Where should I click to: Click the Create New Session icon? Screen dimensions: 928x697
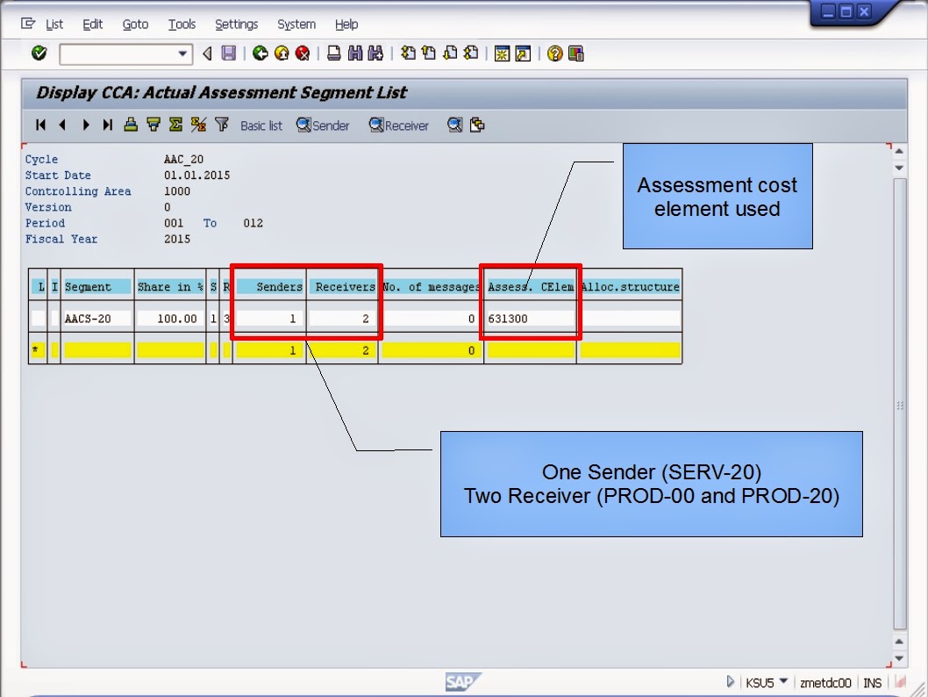502,54
